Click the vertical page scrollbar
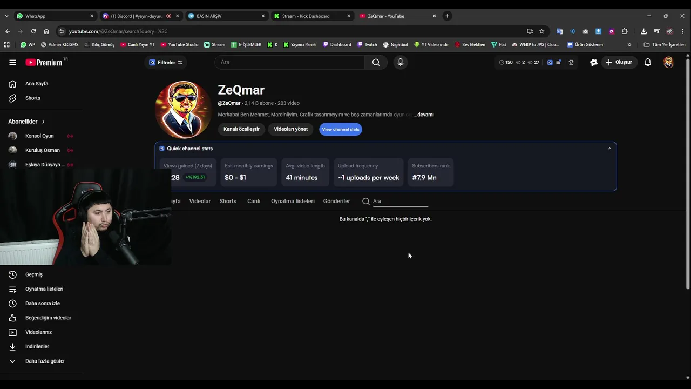The image size is (691, 389). click(688, 173)
